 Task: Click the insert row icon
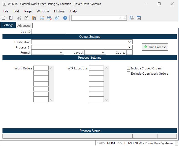click(x=42, y=18)
